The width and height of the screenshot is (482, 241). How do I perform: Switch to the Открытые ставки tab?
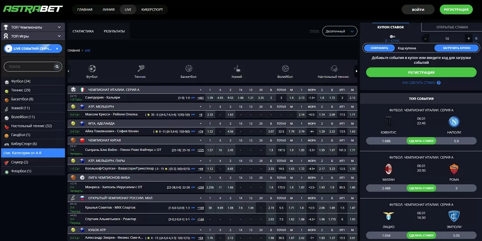(x=452, y=27)
